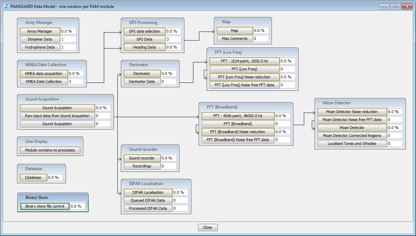Viewport: 416px width, 236px height.
Task: Click the PAMGUARD app icon in title bar
Action: coord(6,6)
